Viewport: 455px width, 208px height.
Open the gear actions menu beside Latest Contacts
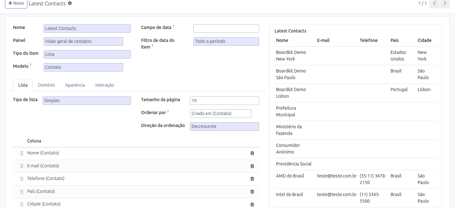coord(70,3)
